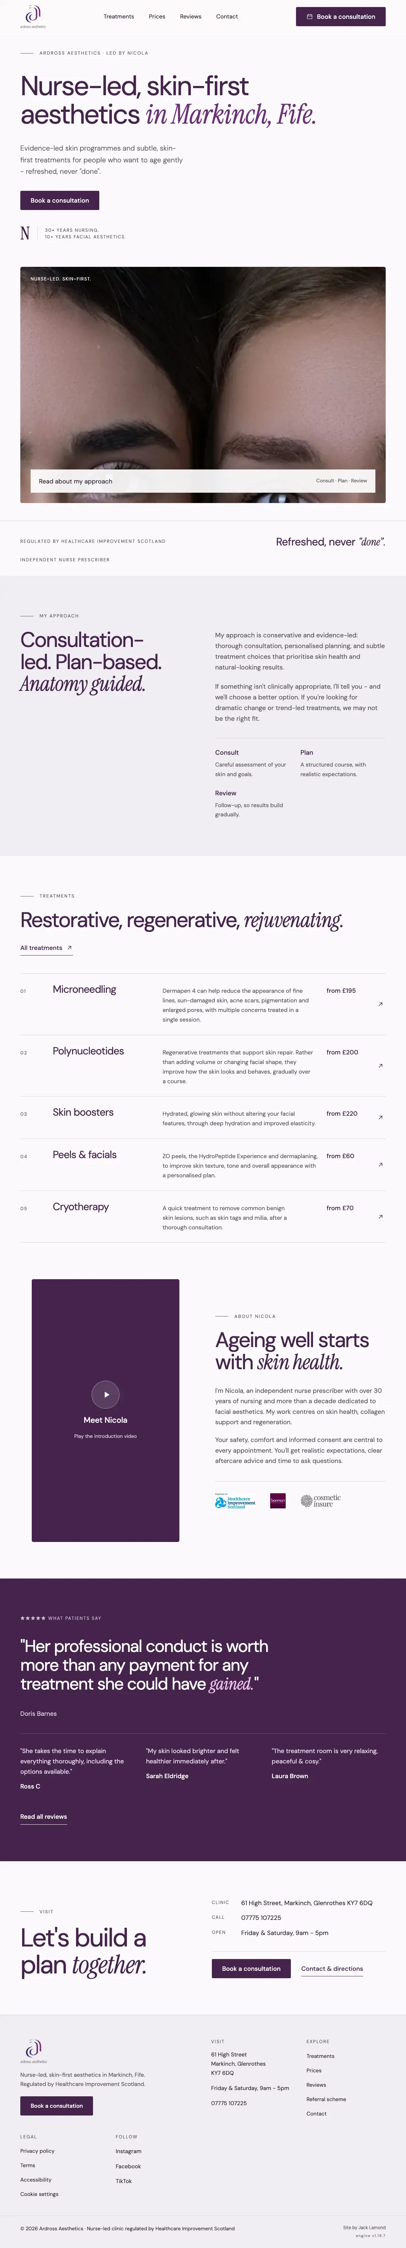406x2248 pixels.
Task: Open the Contact & directions link
Action: [332, 1968]
